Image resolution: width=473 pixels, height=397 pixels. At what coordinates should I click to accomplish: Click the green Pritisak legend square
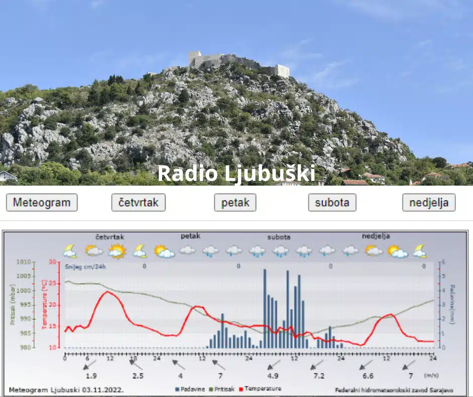[211, 389]
